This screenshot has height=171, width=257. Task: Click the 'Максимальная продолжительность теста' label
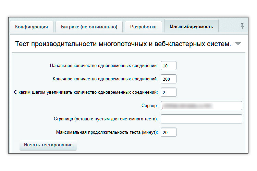pos(107,132)
